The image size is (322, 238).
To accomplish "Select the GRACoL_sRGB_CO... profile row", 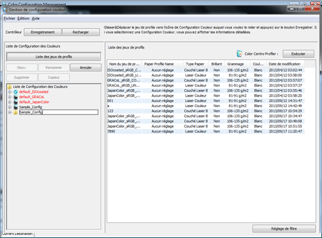I will pos(206,80).
